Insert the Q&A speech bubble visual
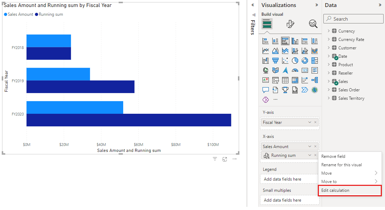This screenshot has width=385, height=210. 265,90
